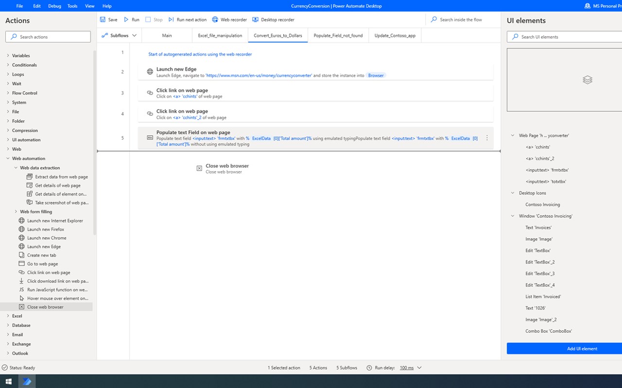622x388 pixels.
Task: Open the Run delay dropdown arrow
Action: pyautogui.click(x=419, y=368)
